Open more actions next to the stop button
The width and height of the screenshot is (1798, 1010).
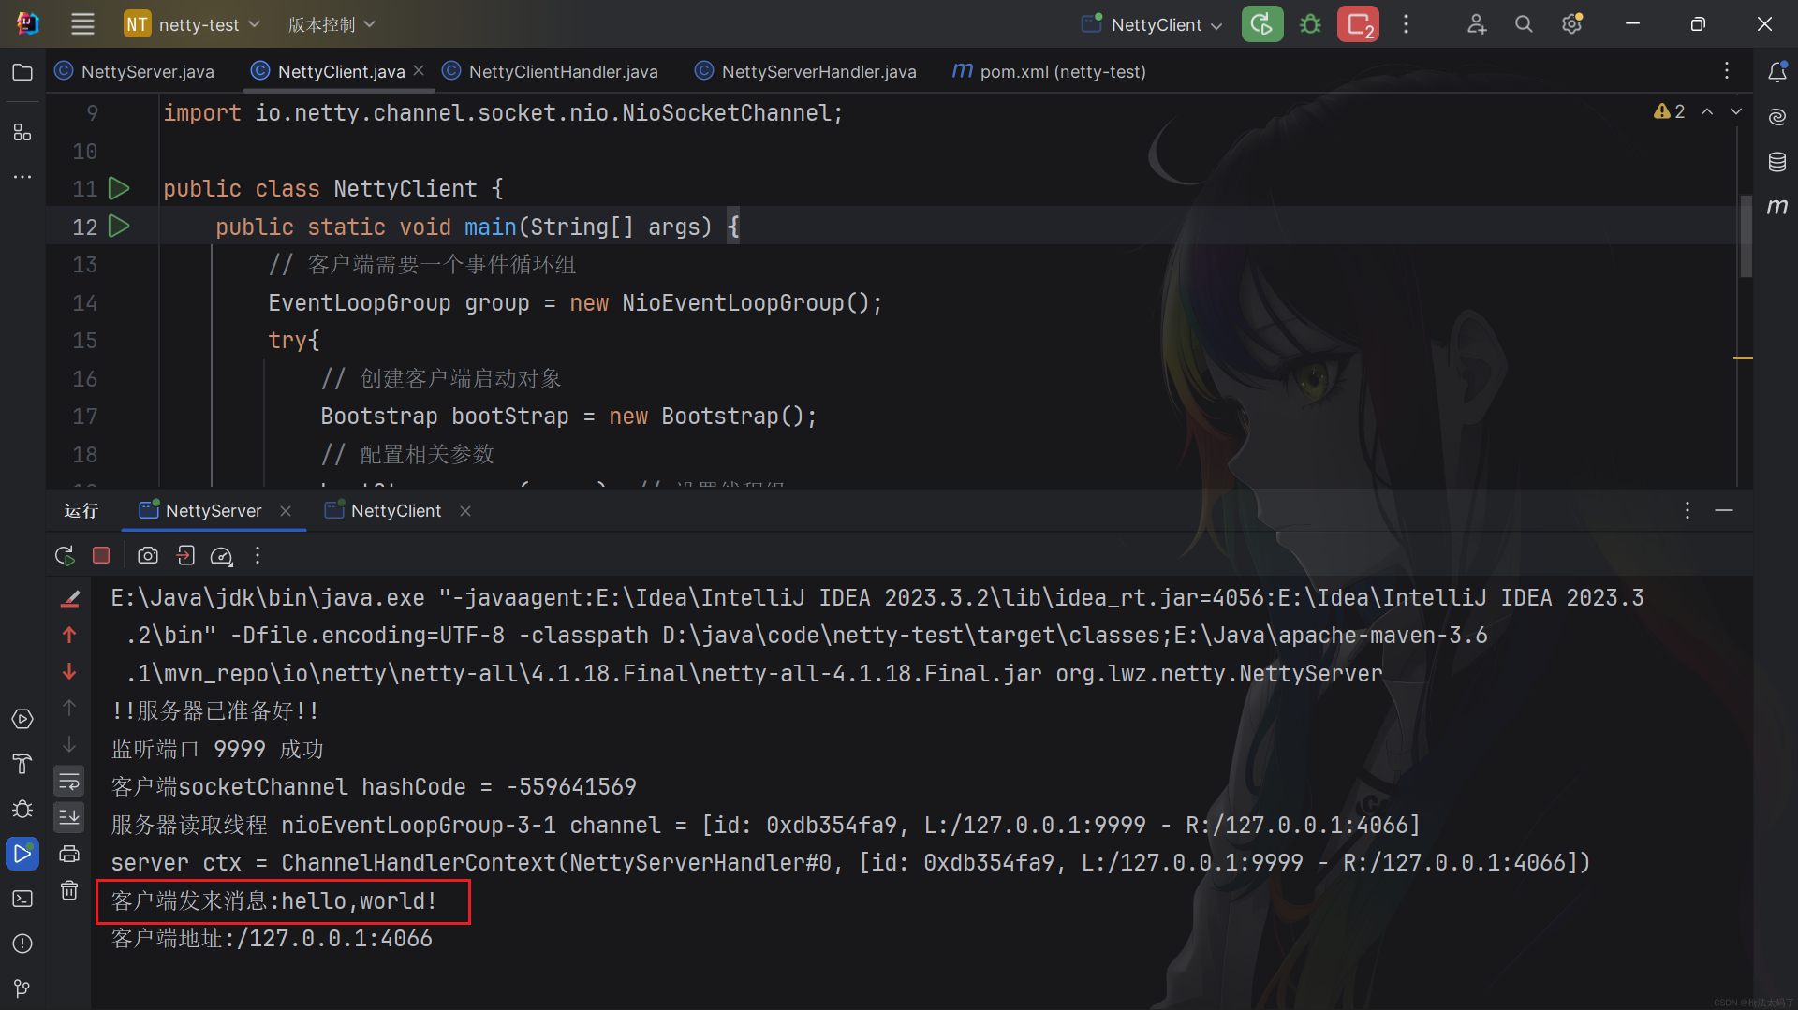[x=1406, y=24]
